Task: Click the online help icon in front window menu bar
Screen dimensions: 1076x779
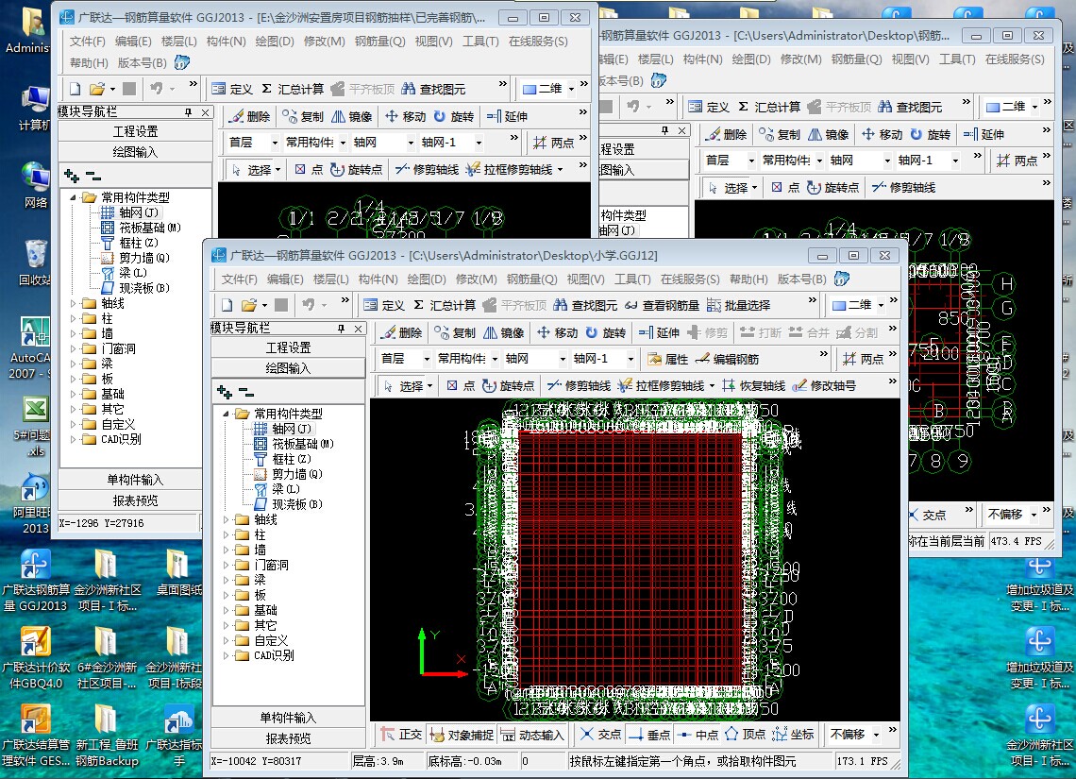Action: pos(841,279)
